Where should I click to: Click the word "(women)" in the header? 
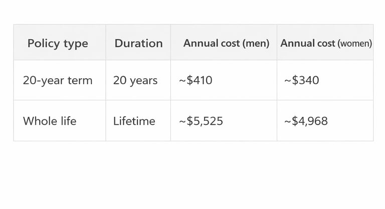[x=355, y=44]
